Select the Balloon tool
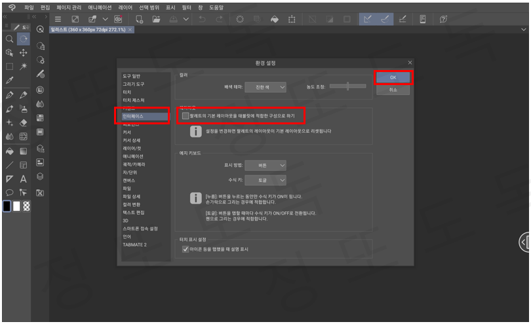531x324 pixels. (x=9, y=193)
